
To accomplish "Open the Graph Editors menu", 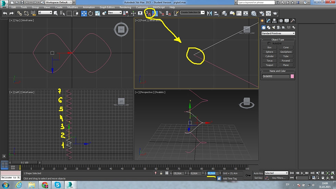I will point(107,7).
